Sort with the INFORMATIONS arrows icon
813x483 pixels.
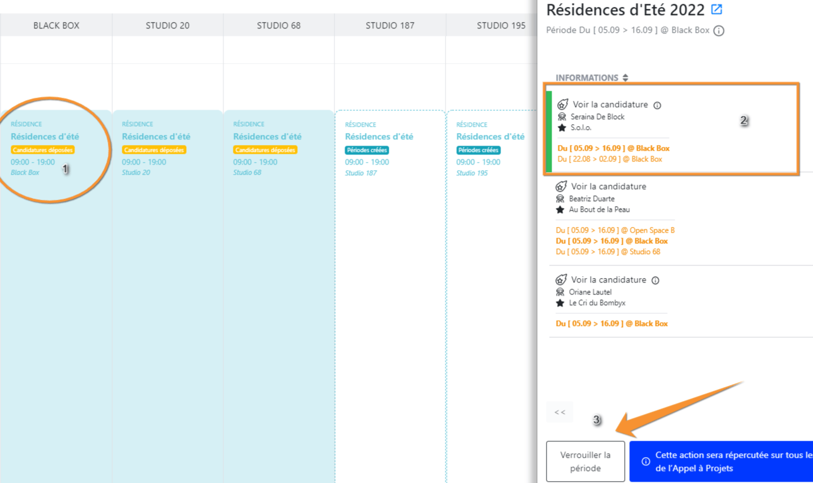[x=625, y=78]
